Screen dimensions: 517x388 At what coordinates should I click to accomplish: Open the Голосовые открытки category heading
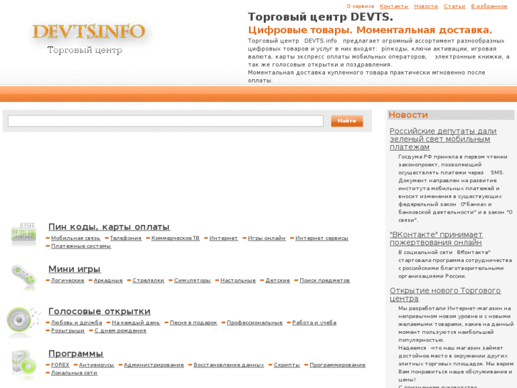100,311
